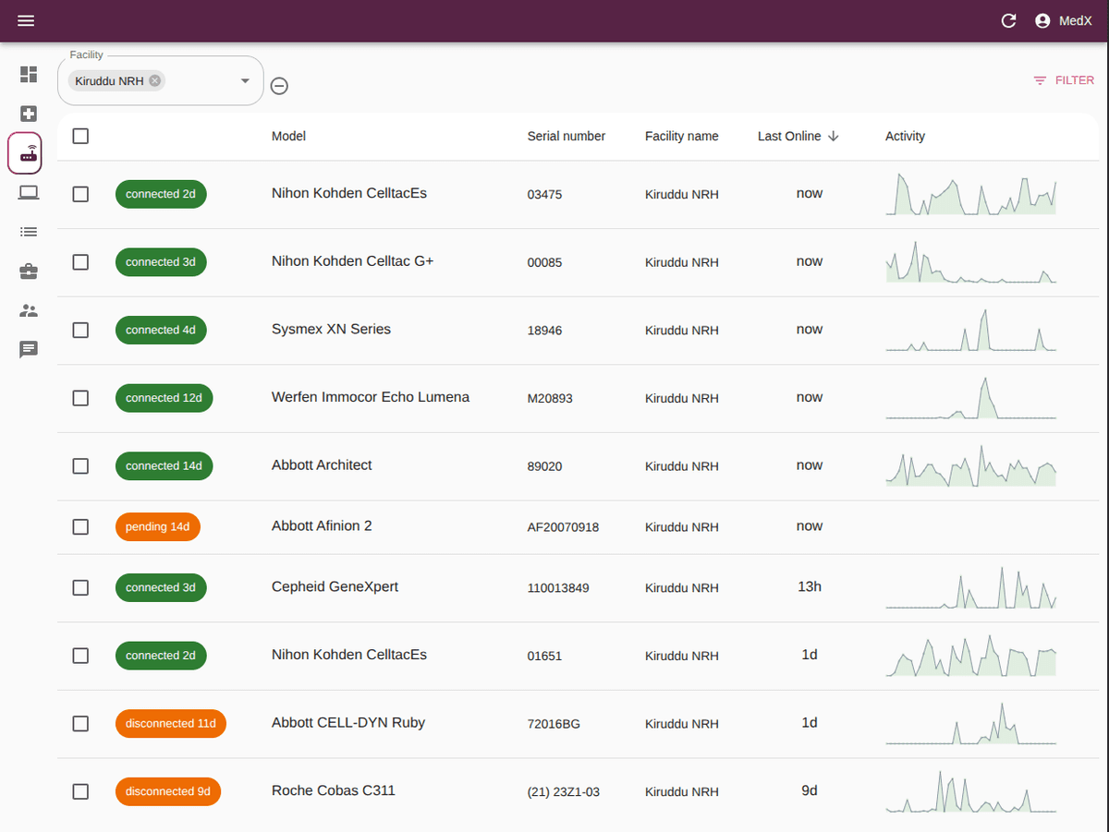Open the users management icon in sidebar
Viewport: 1109px width, 832px height.
(28, 310)
